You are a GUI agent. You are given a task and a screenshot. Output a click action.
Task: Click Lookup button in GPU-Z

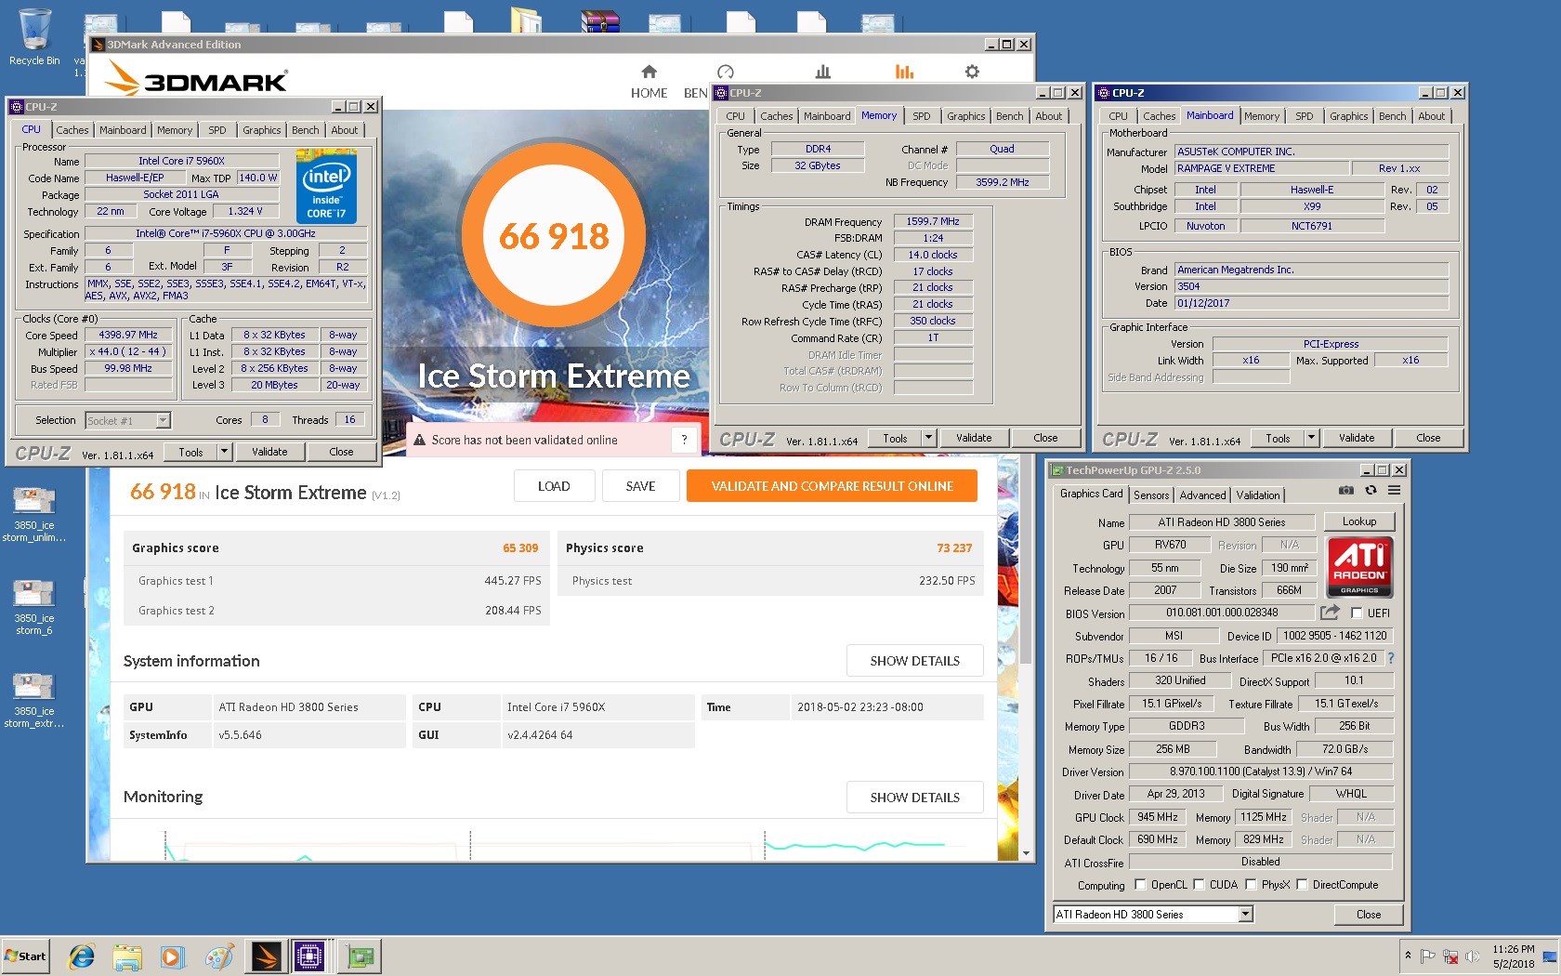pos(1358,521)
